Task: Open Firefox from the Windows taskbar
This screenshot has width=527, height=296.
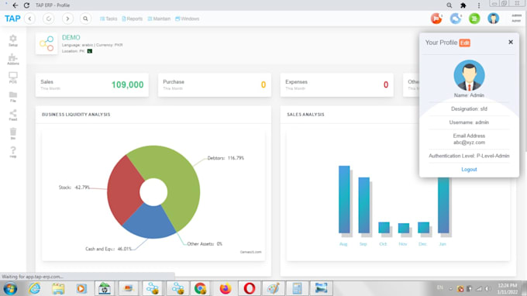Action: coord(226,288)
